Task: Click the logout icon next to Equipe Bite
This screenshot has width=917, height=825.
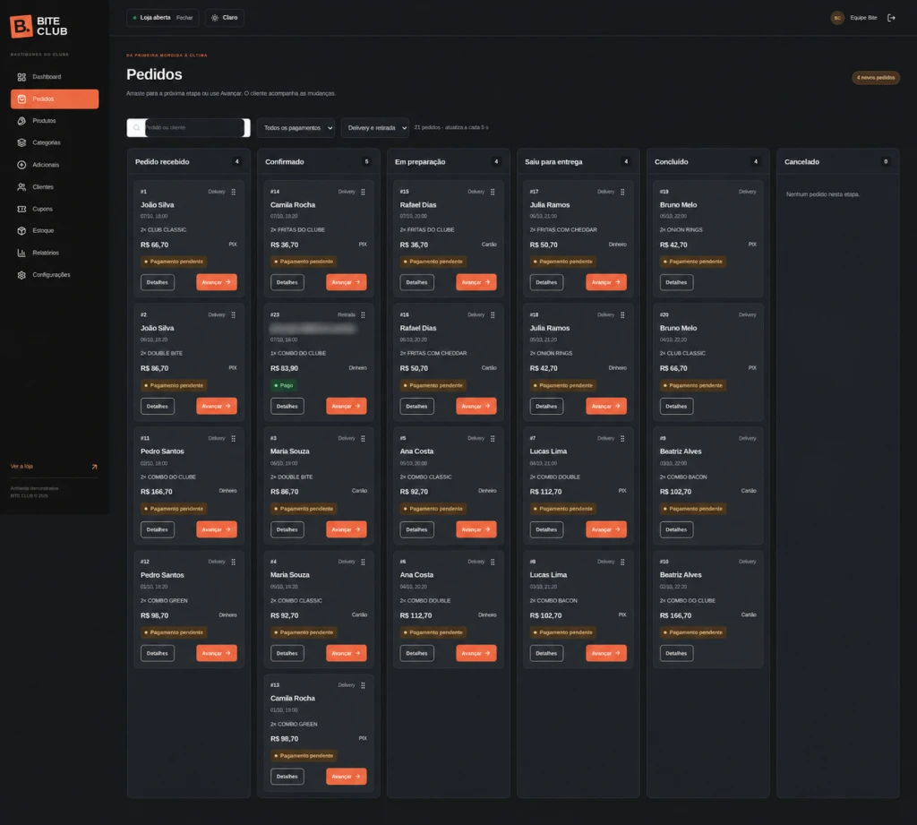Action: [x=891, y=18]
